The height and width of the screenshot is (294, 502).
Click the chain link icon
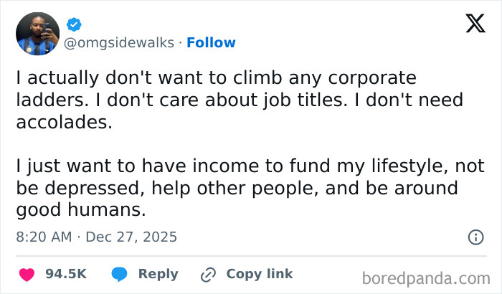[x=209, y=274]
